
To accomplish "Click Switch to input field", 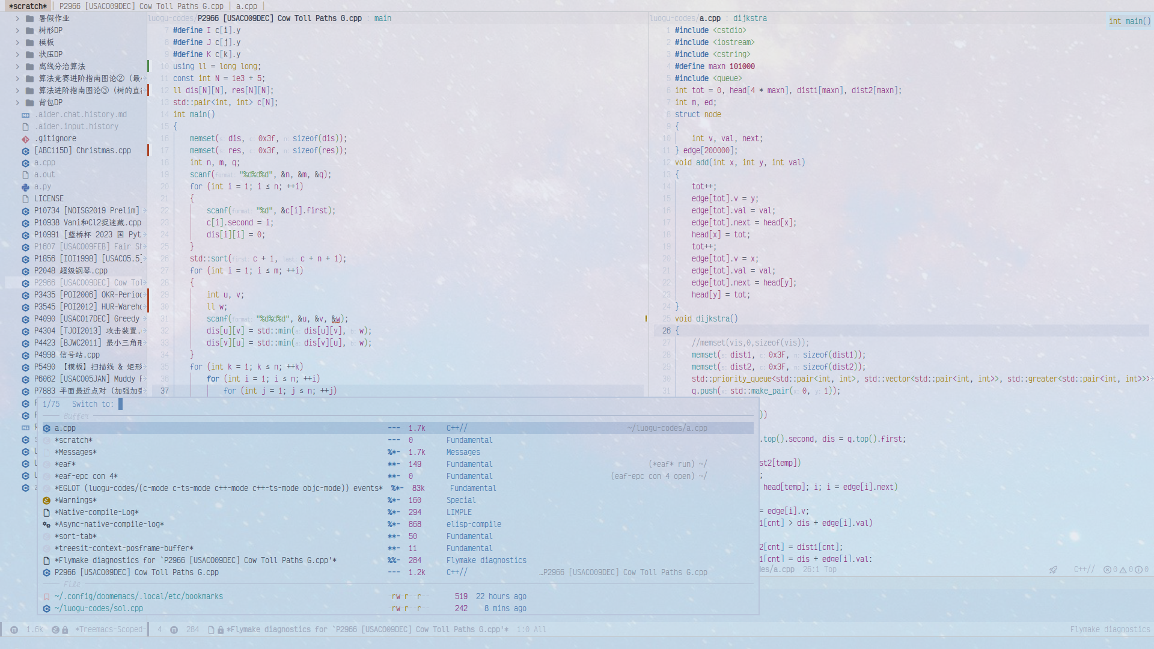I will point(120,403).
